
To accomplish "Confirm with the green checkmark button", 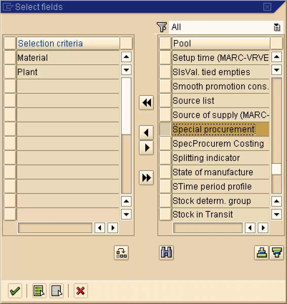I will [15, 291].
